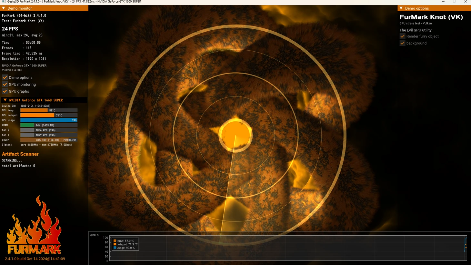Viewport: 471px width, 265px height.
Task: Click the SCANNING... status text
Action: pos(12,160)
